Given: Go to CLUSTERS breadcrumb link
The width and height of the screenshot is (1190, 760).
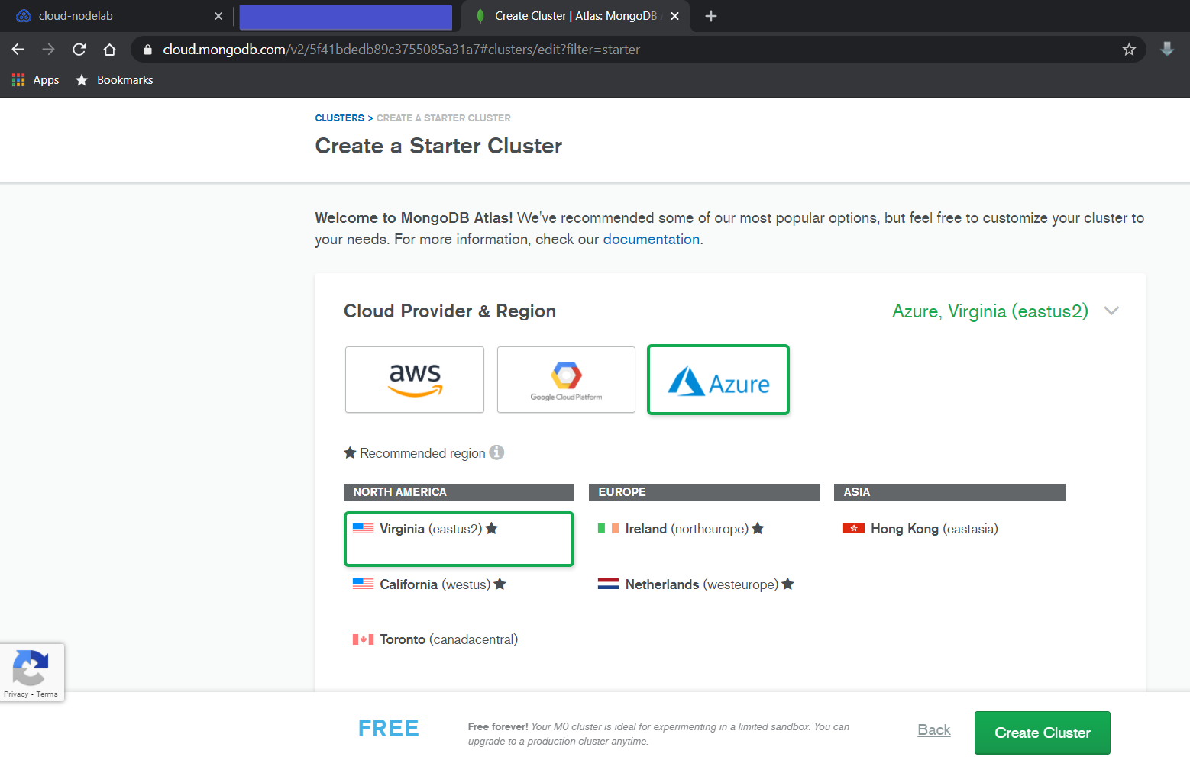Looking at the screenshot, I should click(x=339, y=118).
